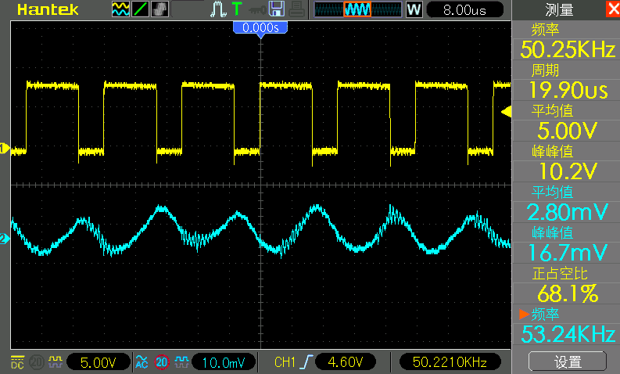Open the CH2 10.0mV vertical scale
Viewport: 620px width, 374px height.
(x=224, y=362)
